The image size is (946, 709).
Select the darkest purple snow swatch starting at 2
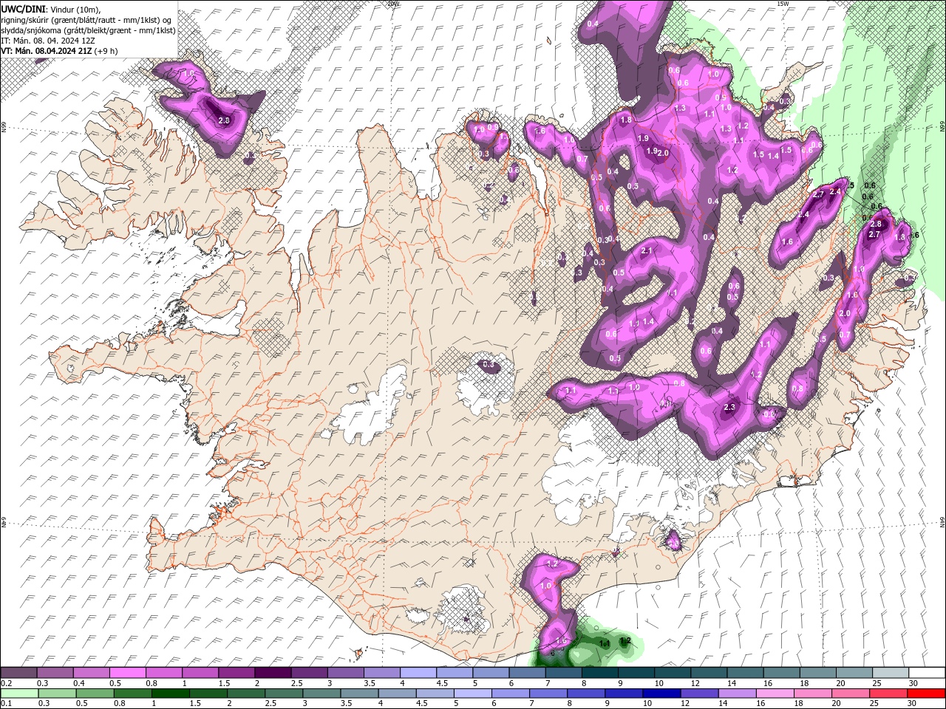[273, 673]
